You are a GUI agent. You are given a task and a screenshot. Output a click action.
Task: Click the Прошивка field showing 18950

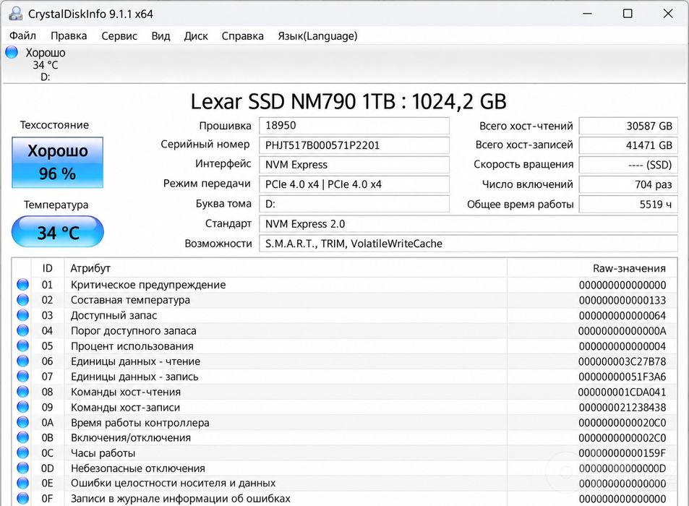coord(354,126)
